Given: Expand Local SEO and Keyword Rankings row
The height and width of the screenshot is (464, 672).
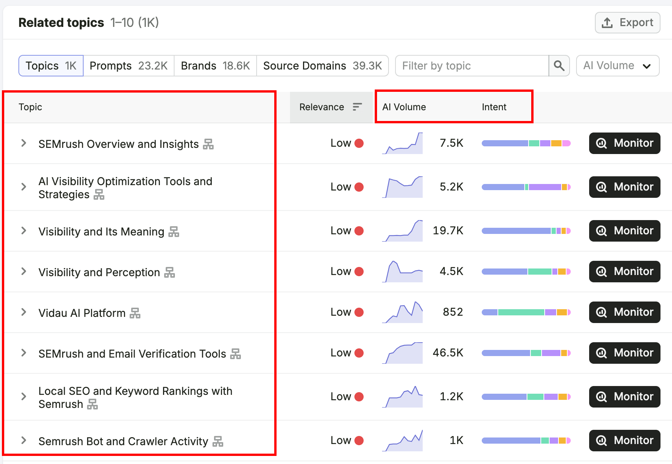Looking at the screenshot, I should pyautogui.click(x=24, y=397).
